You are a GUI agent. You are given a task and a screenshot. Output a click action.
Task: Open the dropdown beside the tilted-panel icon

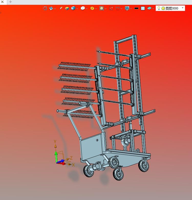[x=55, y=8]
